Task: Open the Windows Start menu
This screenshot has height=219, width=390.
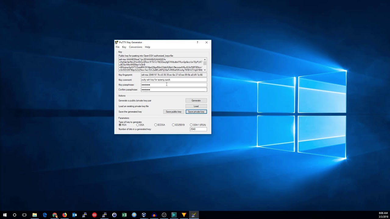Action: tap(5, 215)
